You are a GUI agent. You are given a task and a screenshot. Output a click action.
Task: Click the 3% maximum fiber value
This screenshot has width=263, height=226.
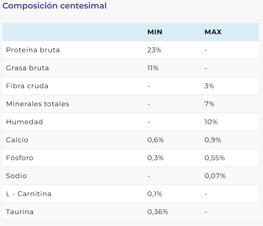click(209, 86)
